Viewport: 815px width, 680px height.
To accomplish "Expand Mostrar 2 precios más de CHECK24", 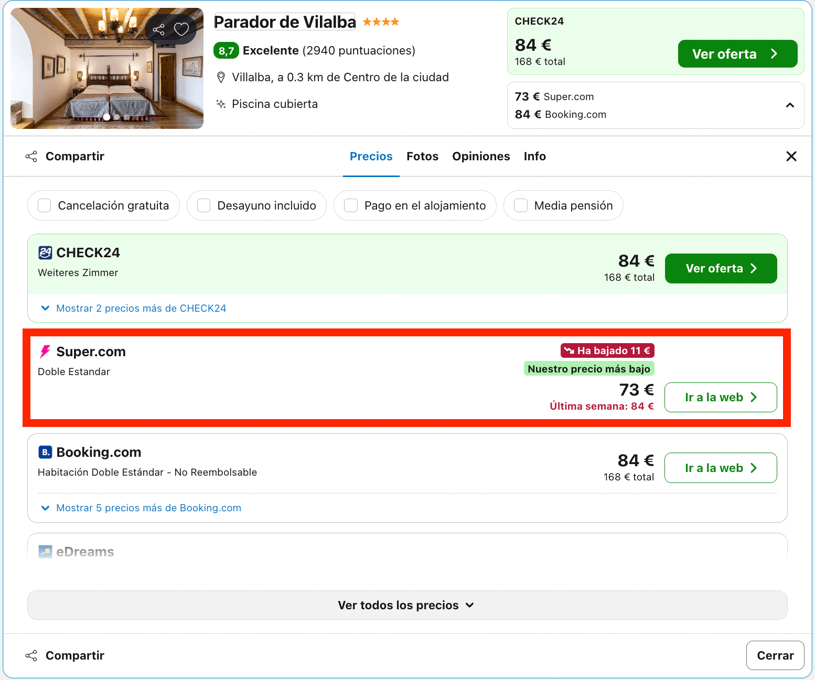I will (x=134, y=308).
